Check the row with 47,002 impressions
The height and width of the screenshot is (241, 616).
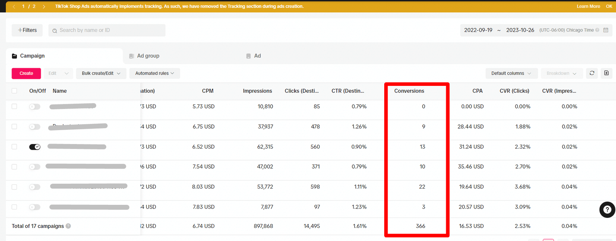click(x=14, y=167)
